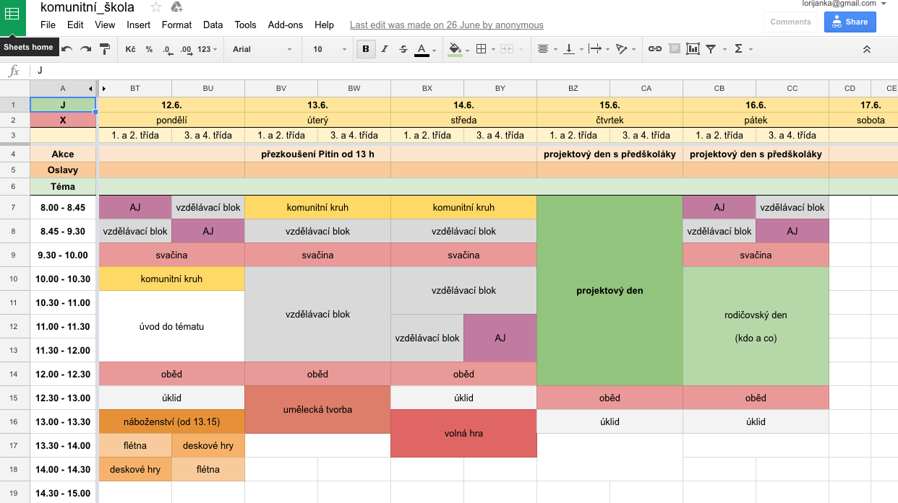
Task: Select cell A1 containing J
Action: [x=63, y=105]
